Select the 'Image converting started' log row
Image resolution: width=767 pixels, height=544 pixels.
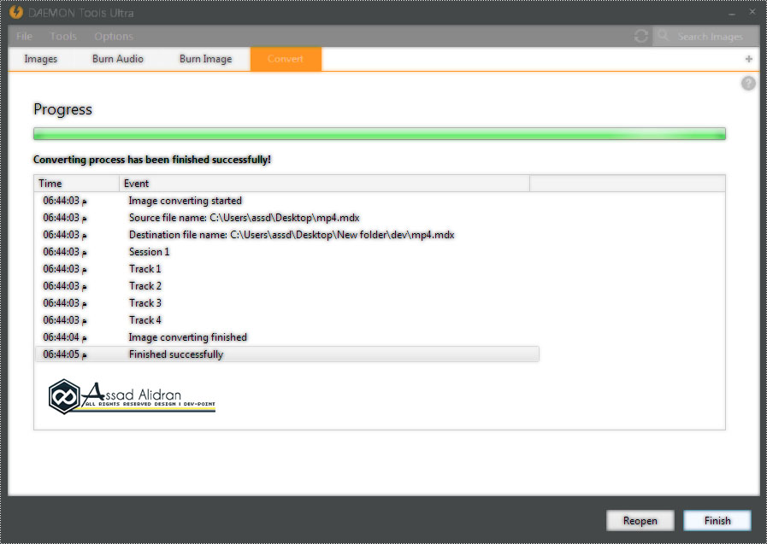pos(287,201)
